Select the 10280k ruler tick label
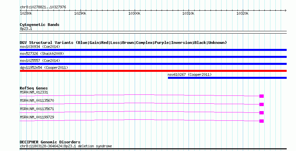Screen dimensions: 296x151 pyautogui.click(x=26, y=13)
